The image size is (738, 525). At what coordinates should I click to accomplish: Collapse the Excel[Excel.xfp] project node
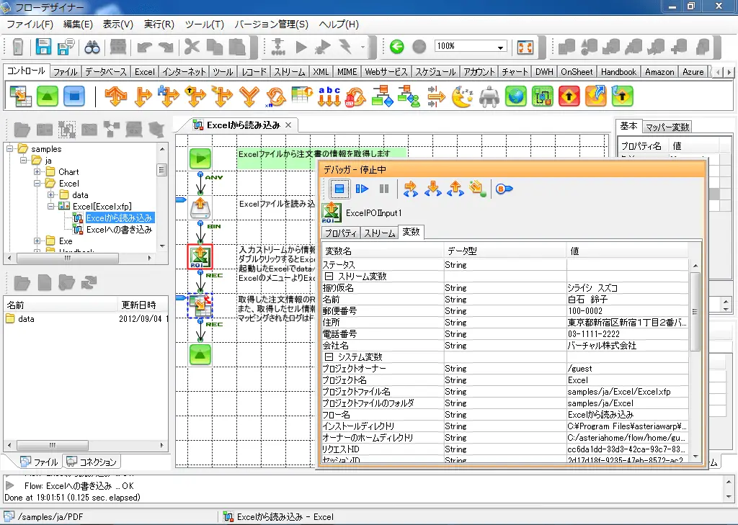tap(50, 206)
